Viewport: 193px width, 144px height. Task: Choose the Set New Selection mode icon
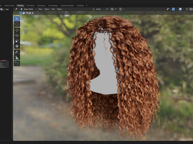pos(21,13)
